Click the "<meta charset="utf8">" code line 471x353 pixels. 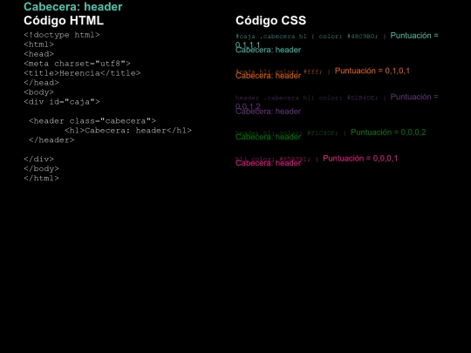(x=77, y=64)
